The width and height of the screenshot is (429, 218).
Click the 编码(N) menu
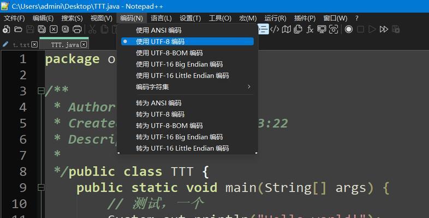(132, 19)
